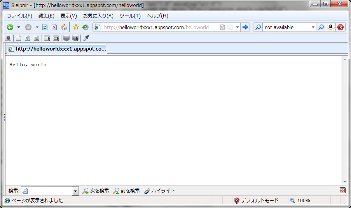Click the IE engine icon in address bar
Screen dimensions: 351x208
pos(97,27)
